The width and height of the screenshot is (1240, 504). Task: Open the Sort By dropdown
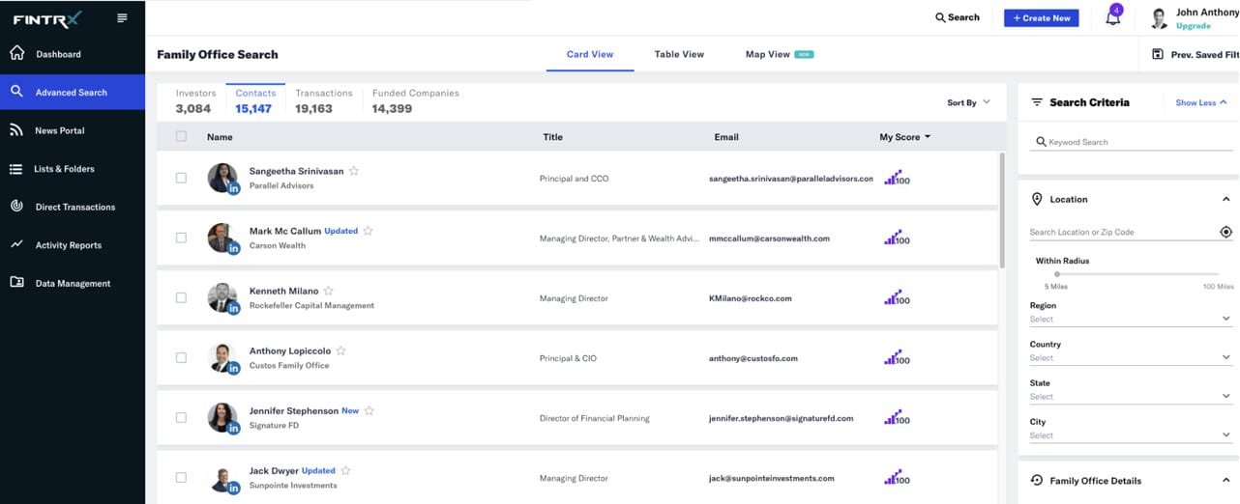(x=968, y=102)
